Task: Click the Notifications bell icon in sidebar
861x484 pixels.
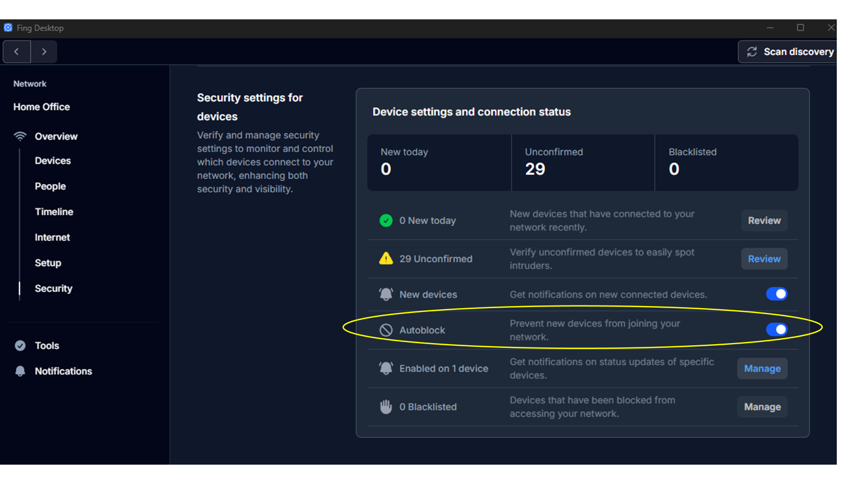Action: [x=20, y=371]
